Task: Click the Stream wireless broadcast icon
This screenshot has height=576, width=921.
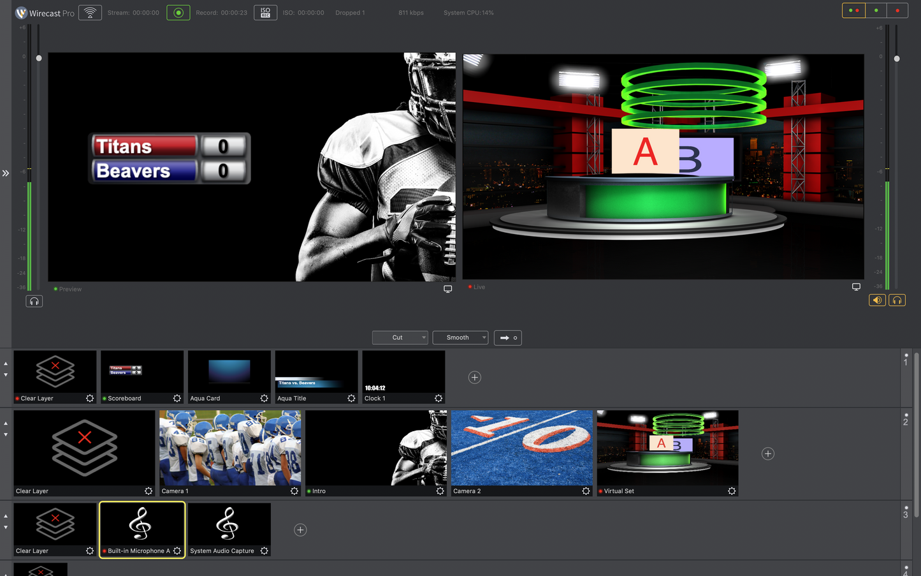Action: 90,11
